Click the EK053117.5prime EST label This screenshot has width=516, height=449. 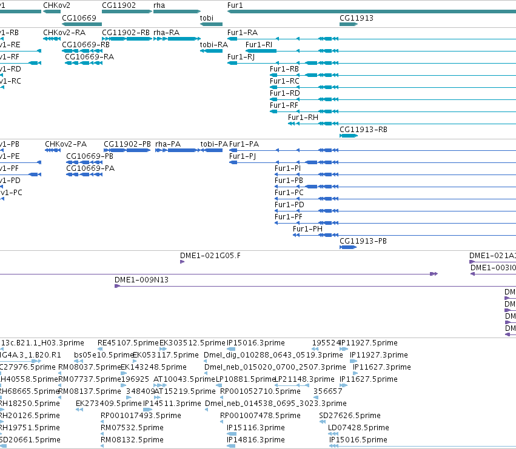pos(166,355)
